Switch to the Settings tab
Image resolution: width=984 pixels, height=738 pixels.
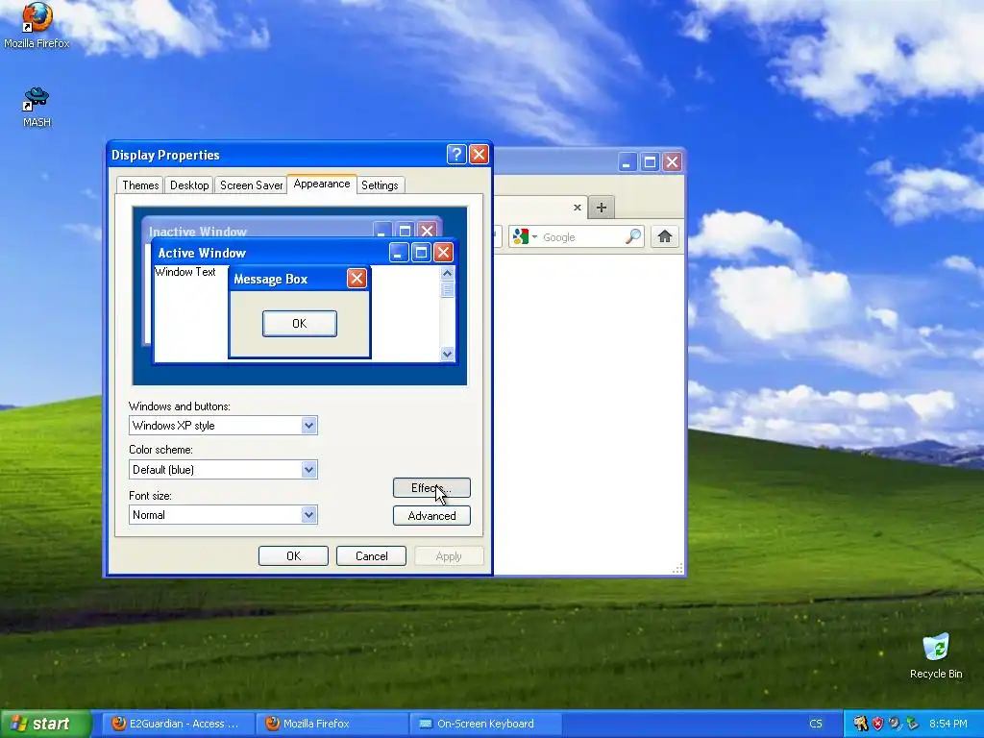pyautogui.click(x=380, y=185)
